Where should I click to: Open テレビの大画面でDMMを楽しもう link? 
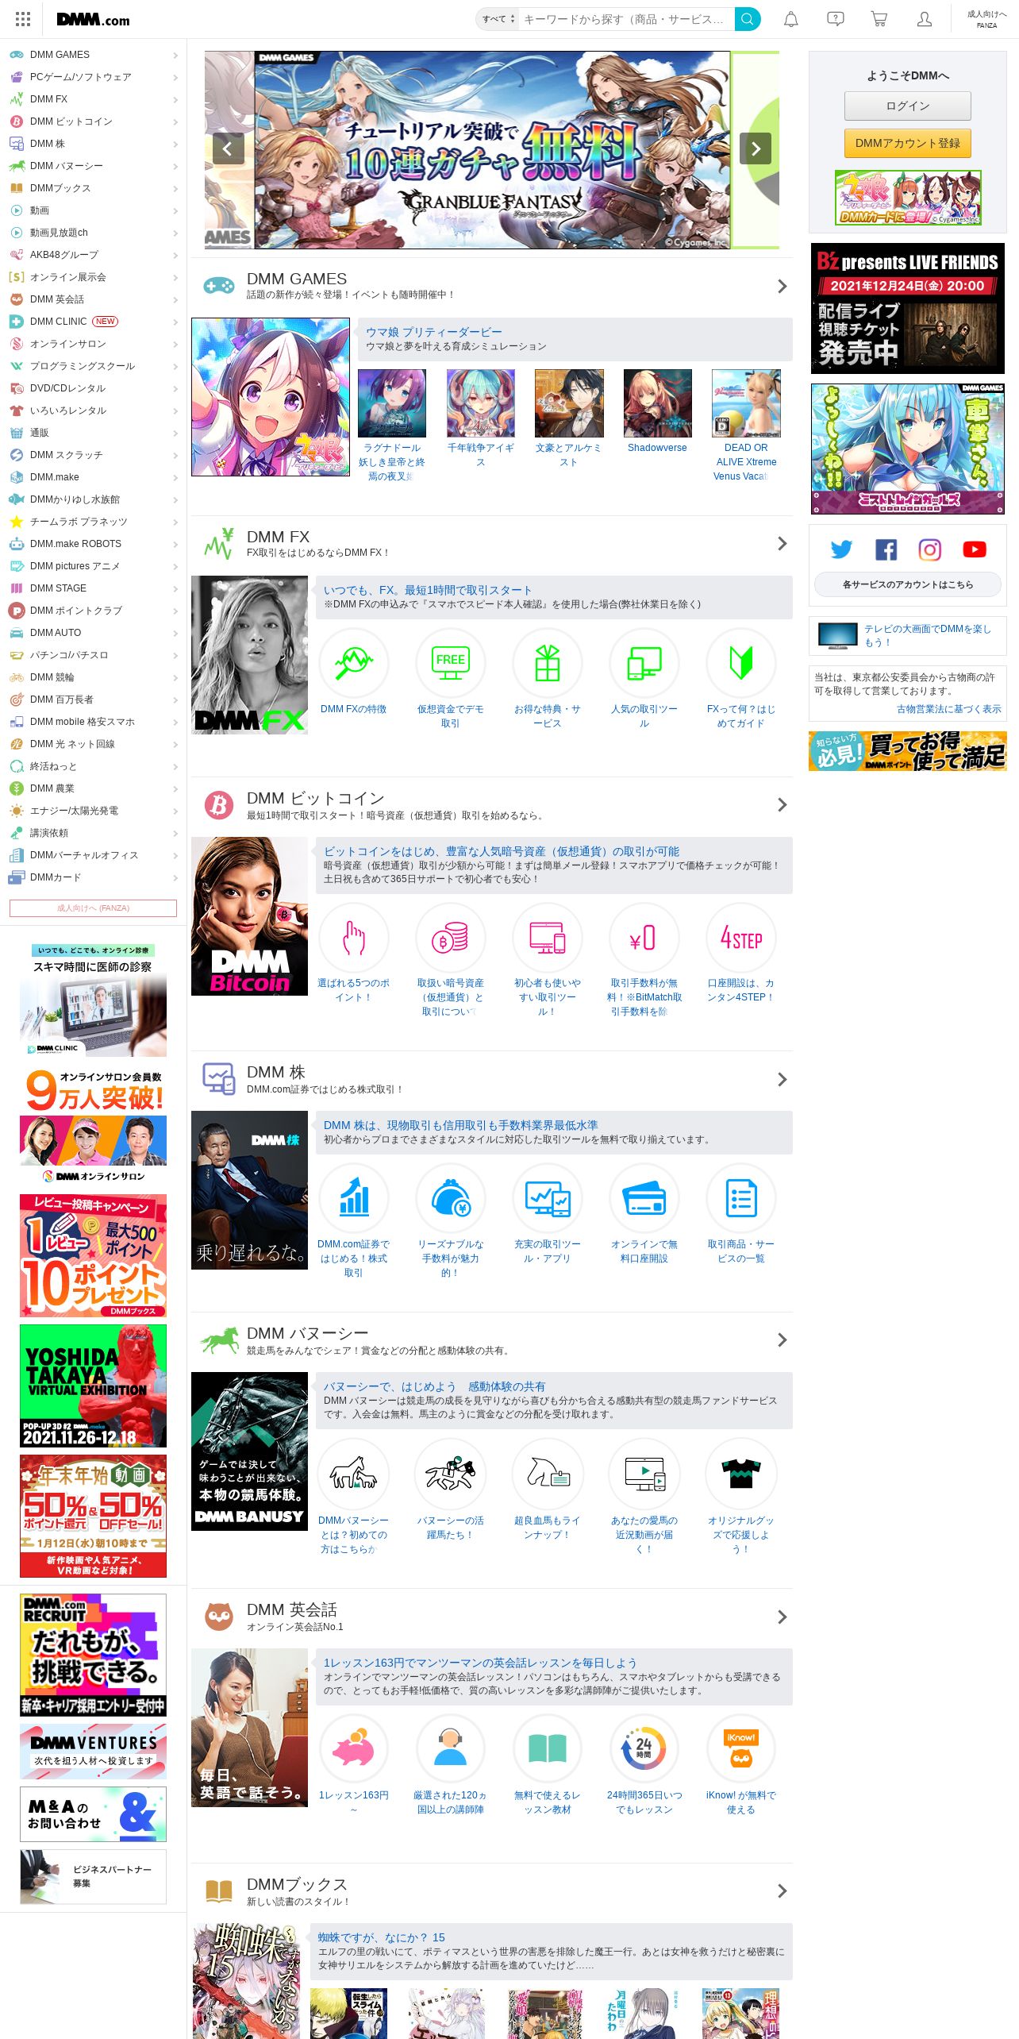coord(928,635)
